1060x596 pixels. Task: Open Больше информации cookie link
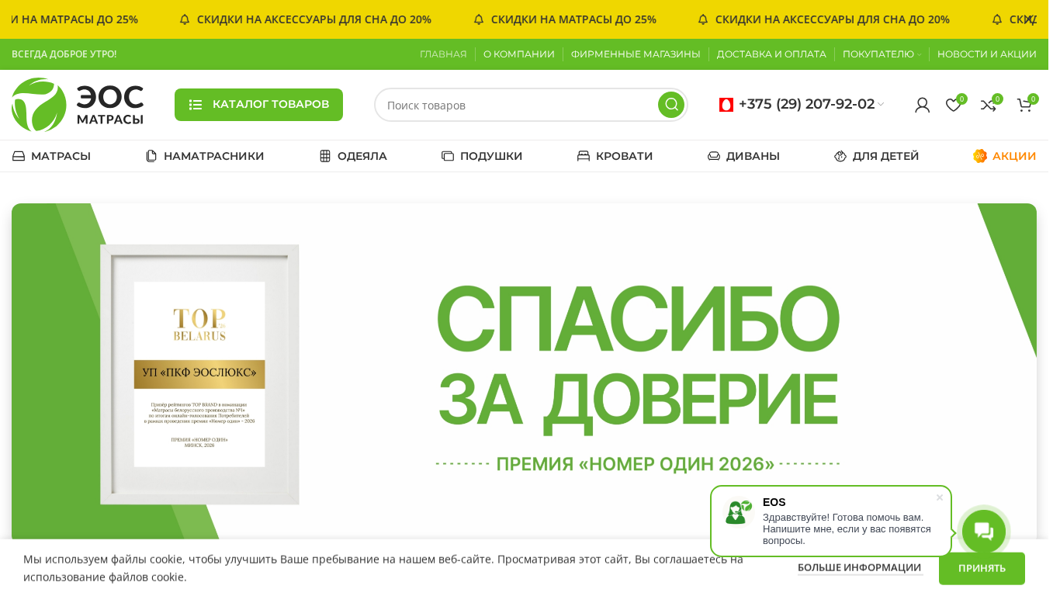pyautogui.click(x=860, y=568)
